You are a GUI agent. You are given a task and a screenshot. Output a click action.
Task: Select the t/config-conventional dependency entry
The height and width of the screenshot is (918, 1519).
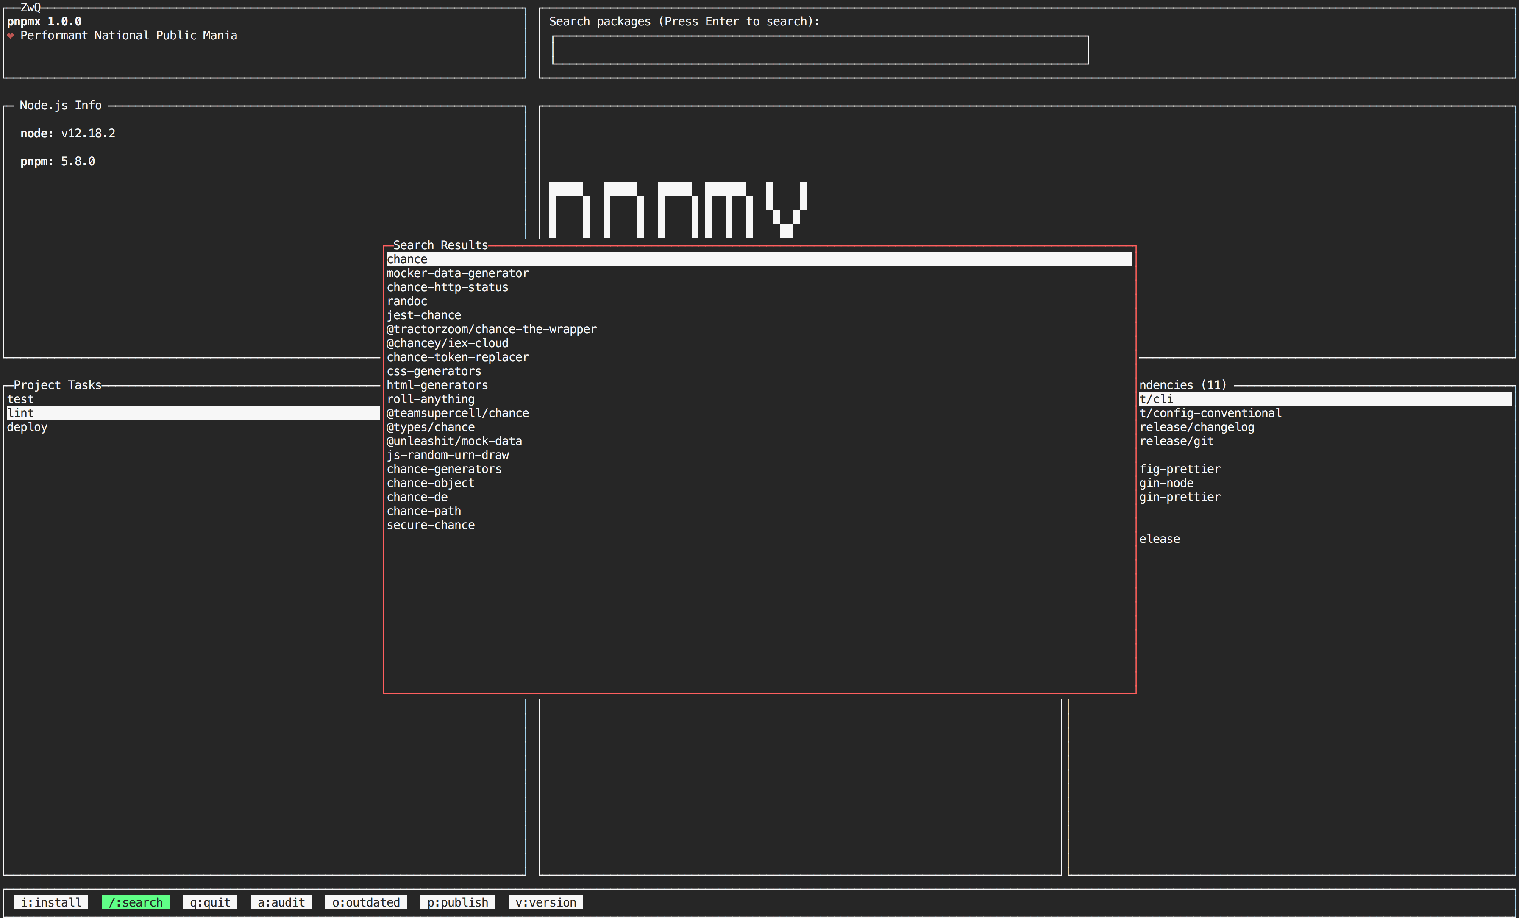click(1210, 413)
